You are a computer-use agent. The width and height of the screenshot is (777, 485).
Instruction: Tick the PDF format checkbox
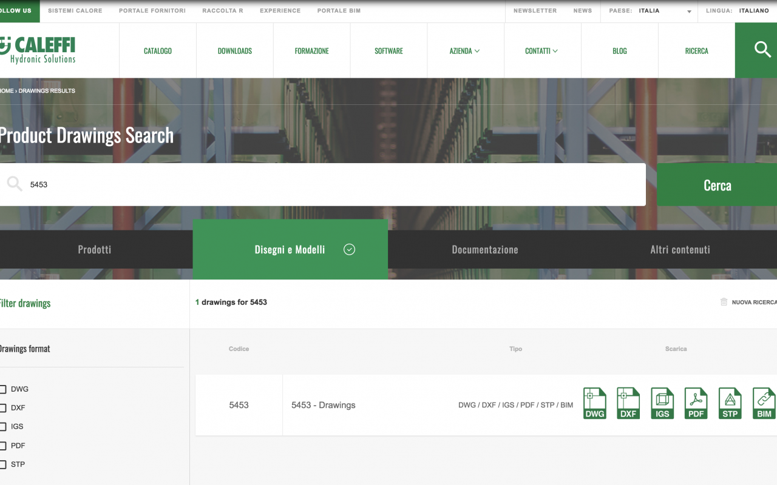click(x=2, y=446)
